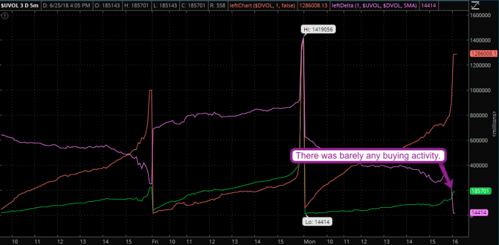
Task: Click the 1000000 level on the price axis
Action: coord(482,91)
